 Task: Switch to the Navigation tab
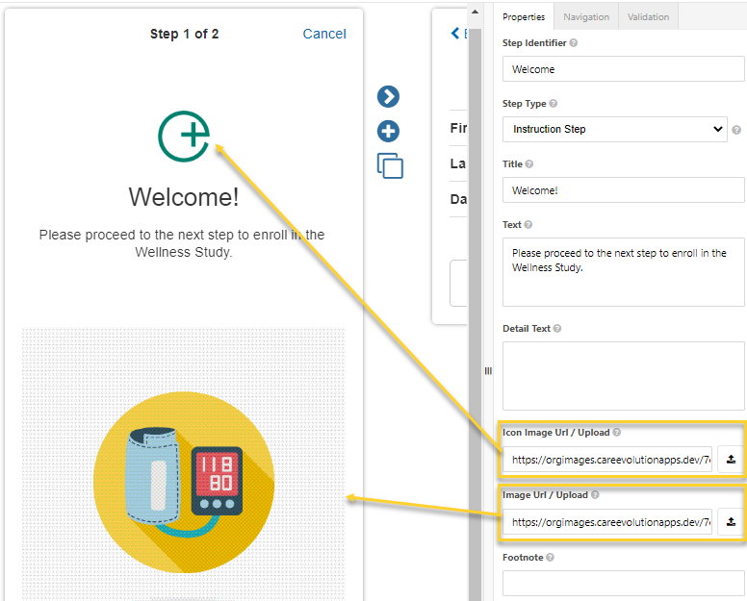click(585, 16)
